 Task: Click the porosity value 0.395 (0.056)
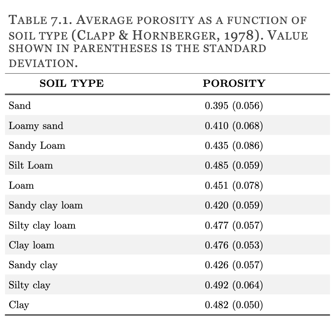234,106
